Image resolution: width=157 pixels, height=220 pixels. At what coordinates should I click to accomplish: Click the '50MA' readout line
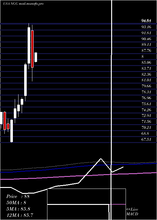click(16, 203)
